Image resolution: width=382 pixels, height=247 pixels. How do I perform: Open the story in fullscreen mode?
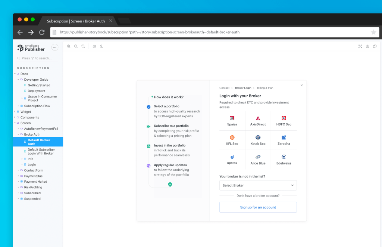(x=360, y=46)
